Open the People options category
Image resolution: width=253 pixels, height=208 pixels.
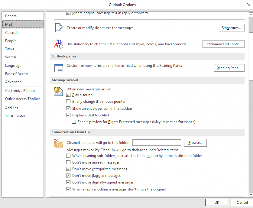(x=23, y=41)
